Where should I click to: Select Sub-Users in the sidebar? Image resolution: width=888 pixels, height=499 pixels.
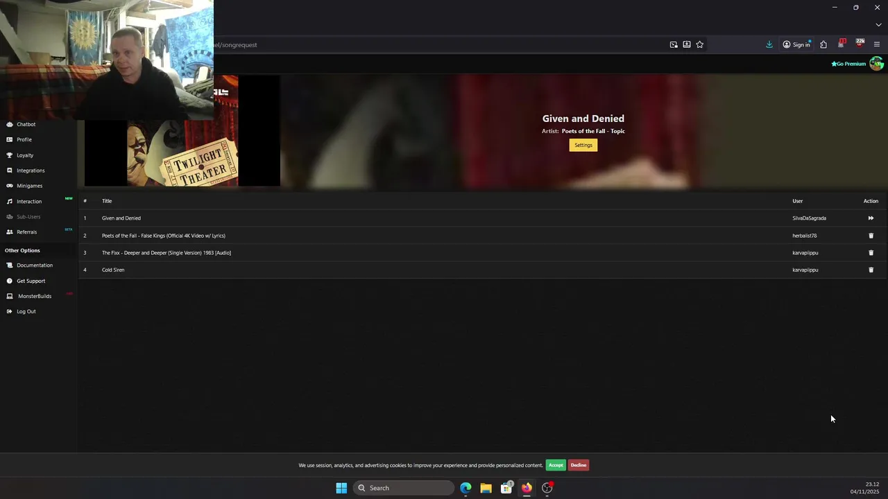28,217
